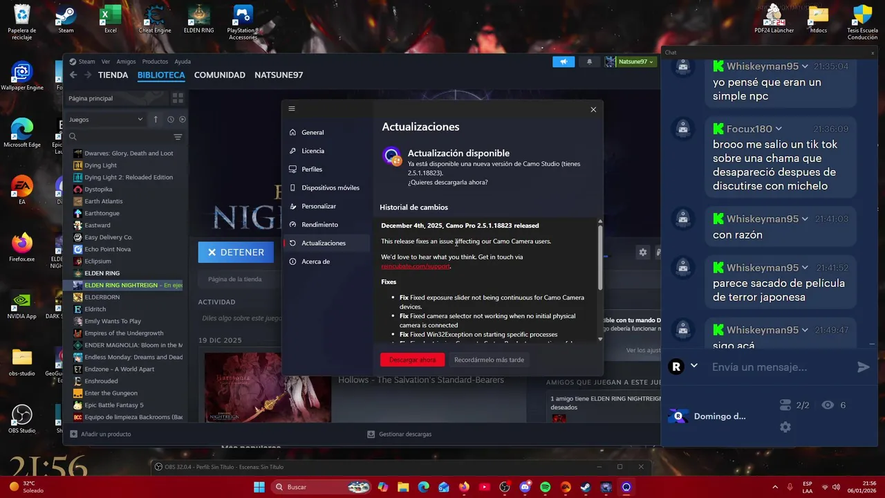Switch to COMUNIDAD tab in Steam

point(220,75)
